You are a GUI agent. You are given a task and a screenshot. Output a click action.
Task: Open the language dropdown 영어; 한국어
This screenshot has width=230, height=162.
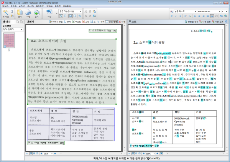coord(13,29)
